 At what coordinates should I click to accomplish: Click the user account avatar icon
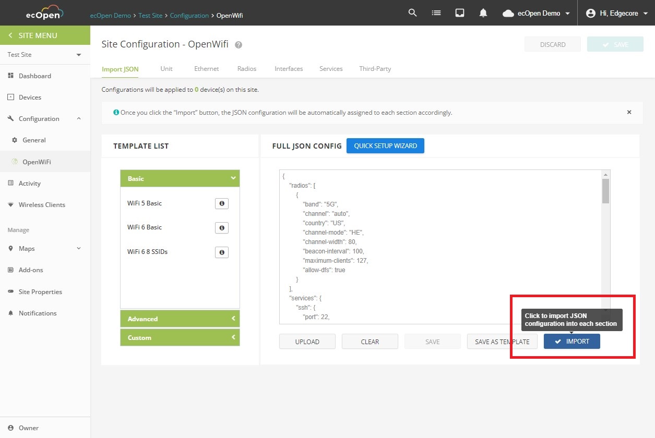pyautogui.click(x=591, y=14)
